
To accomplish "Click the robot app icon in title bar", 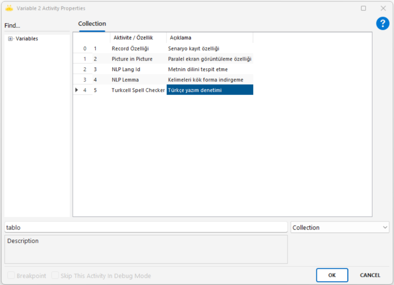I will coord(9,8).
